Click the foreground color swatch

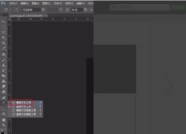click(2, 133)
